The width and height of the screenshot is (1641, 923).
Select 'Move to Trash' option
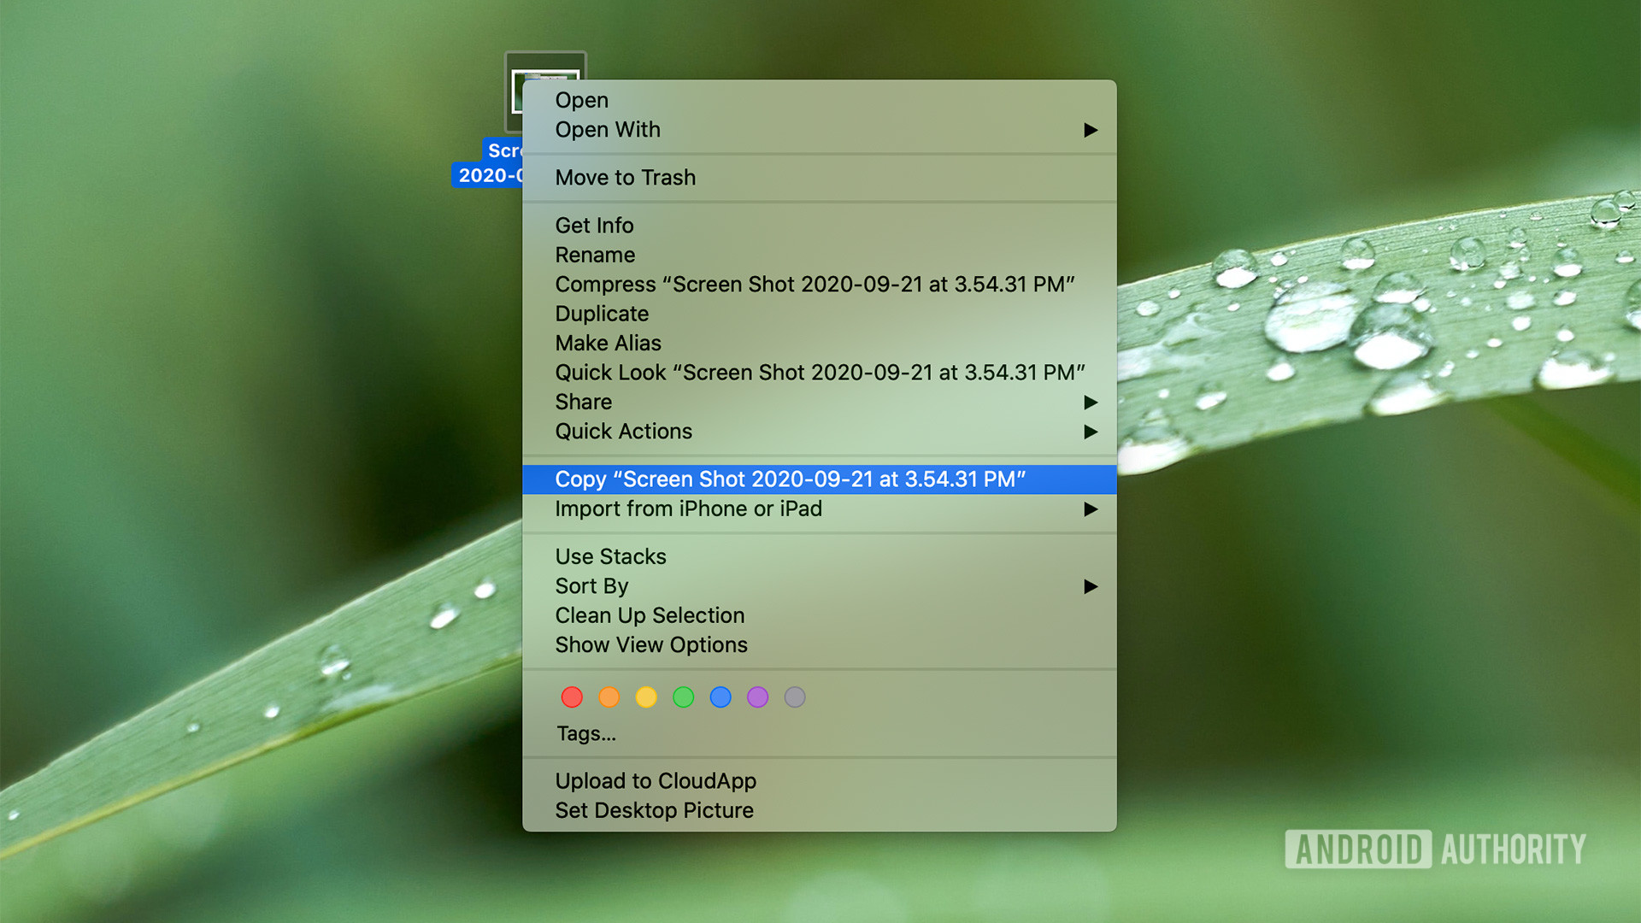(x=625, y=177)
